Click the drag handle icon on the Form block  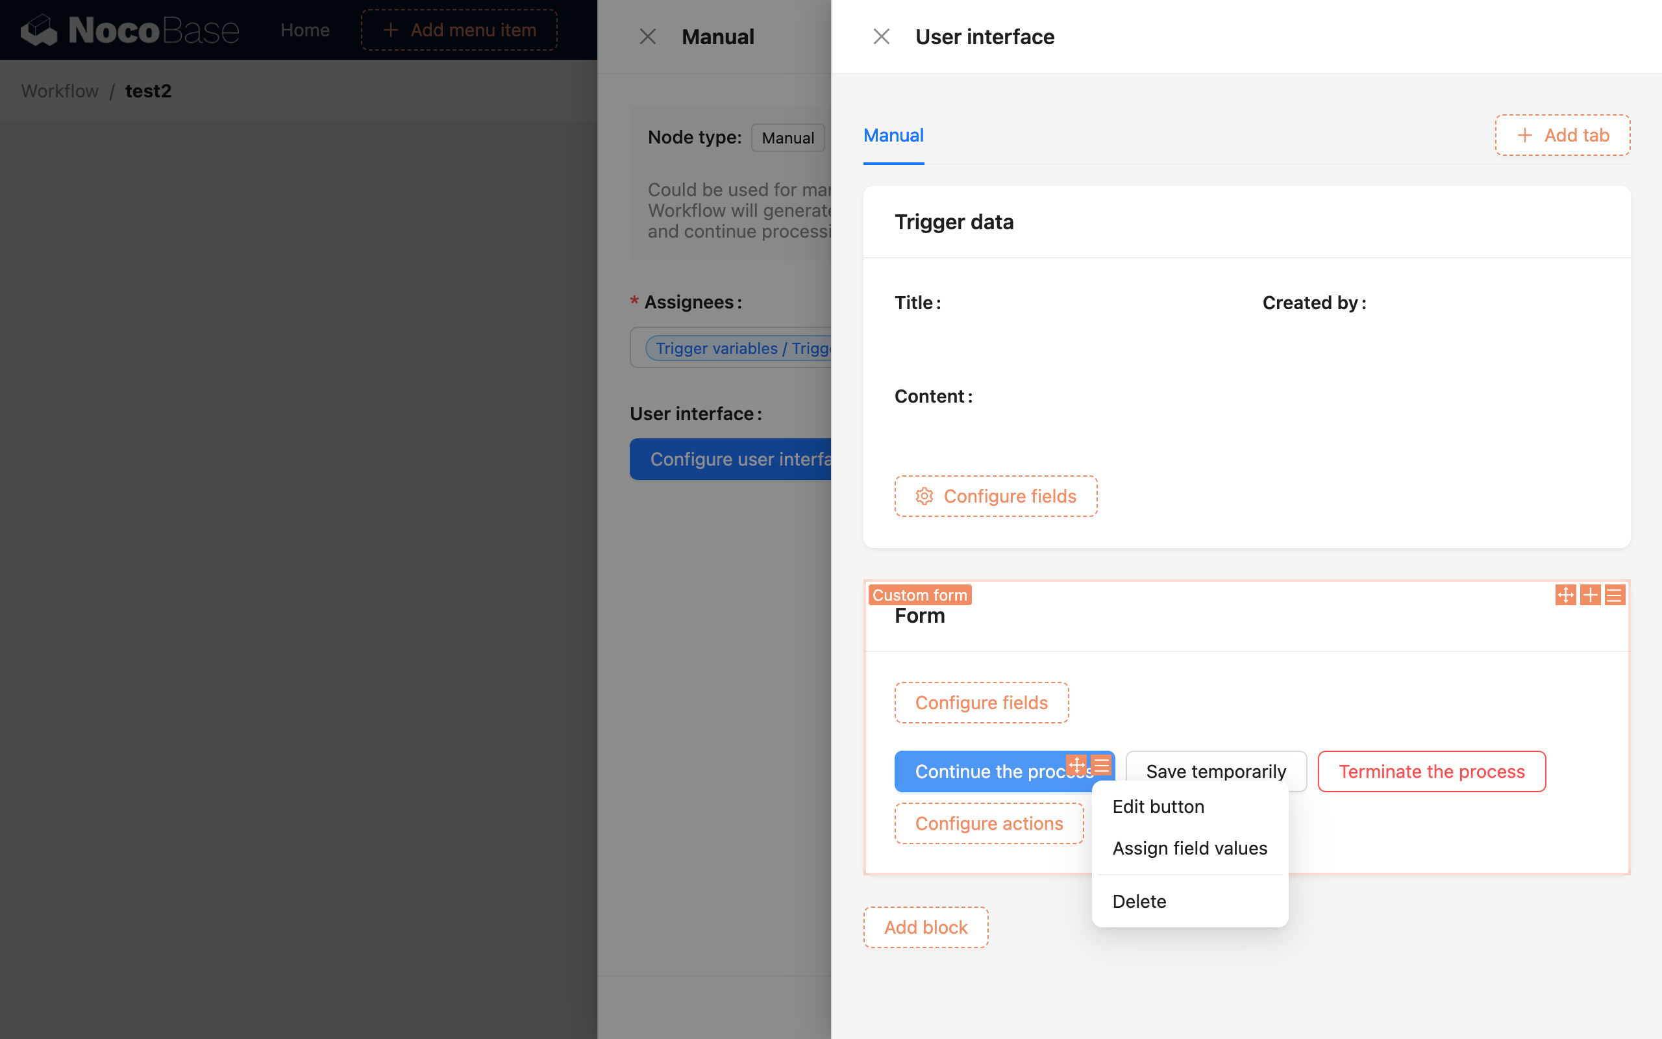pyautogui.click(x=1566, y=595)
